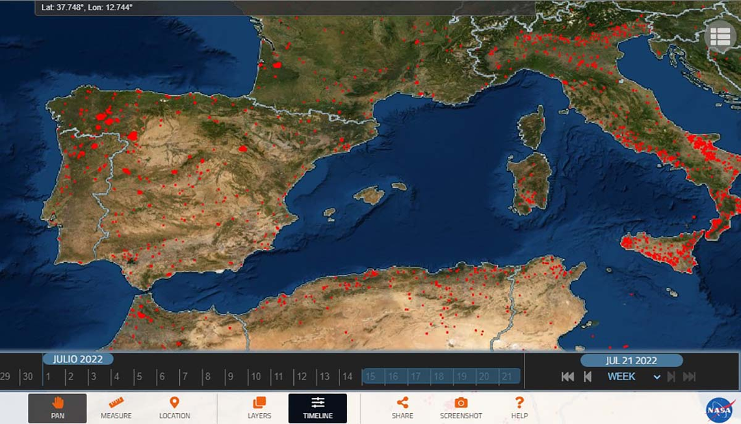Open the Help section
This screenshot has height=424, width=741.
click(x=519, y=408)
